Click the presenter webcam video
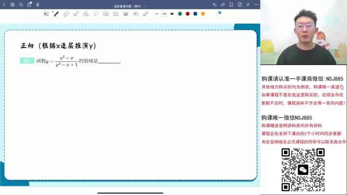The width and height of the screenshot is (347, 195). point(303,32)
